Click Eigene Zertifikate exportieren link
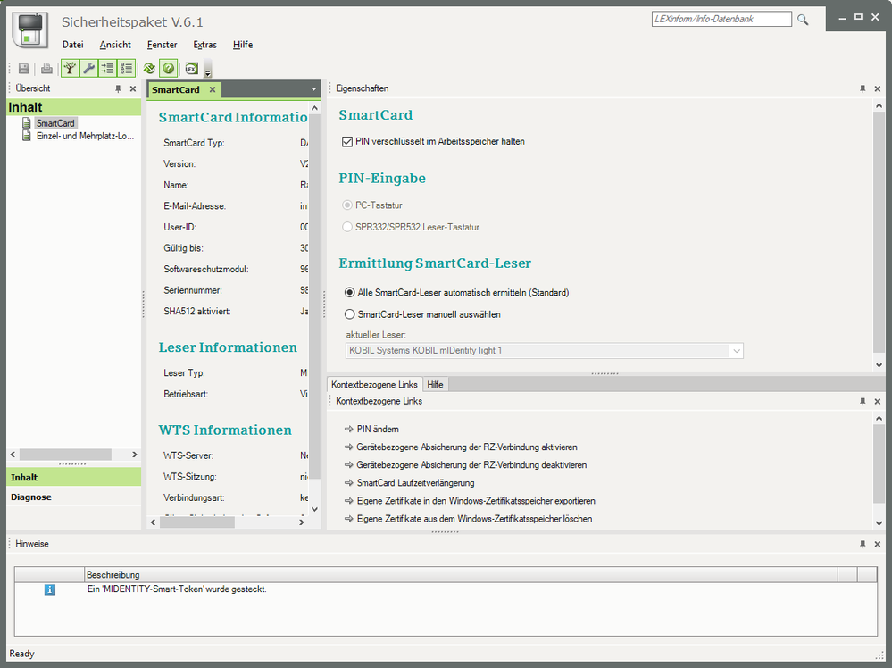This screenshot has height=668, width=892. (x=476, y=501)
